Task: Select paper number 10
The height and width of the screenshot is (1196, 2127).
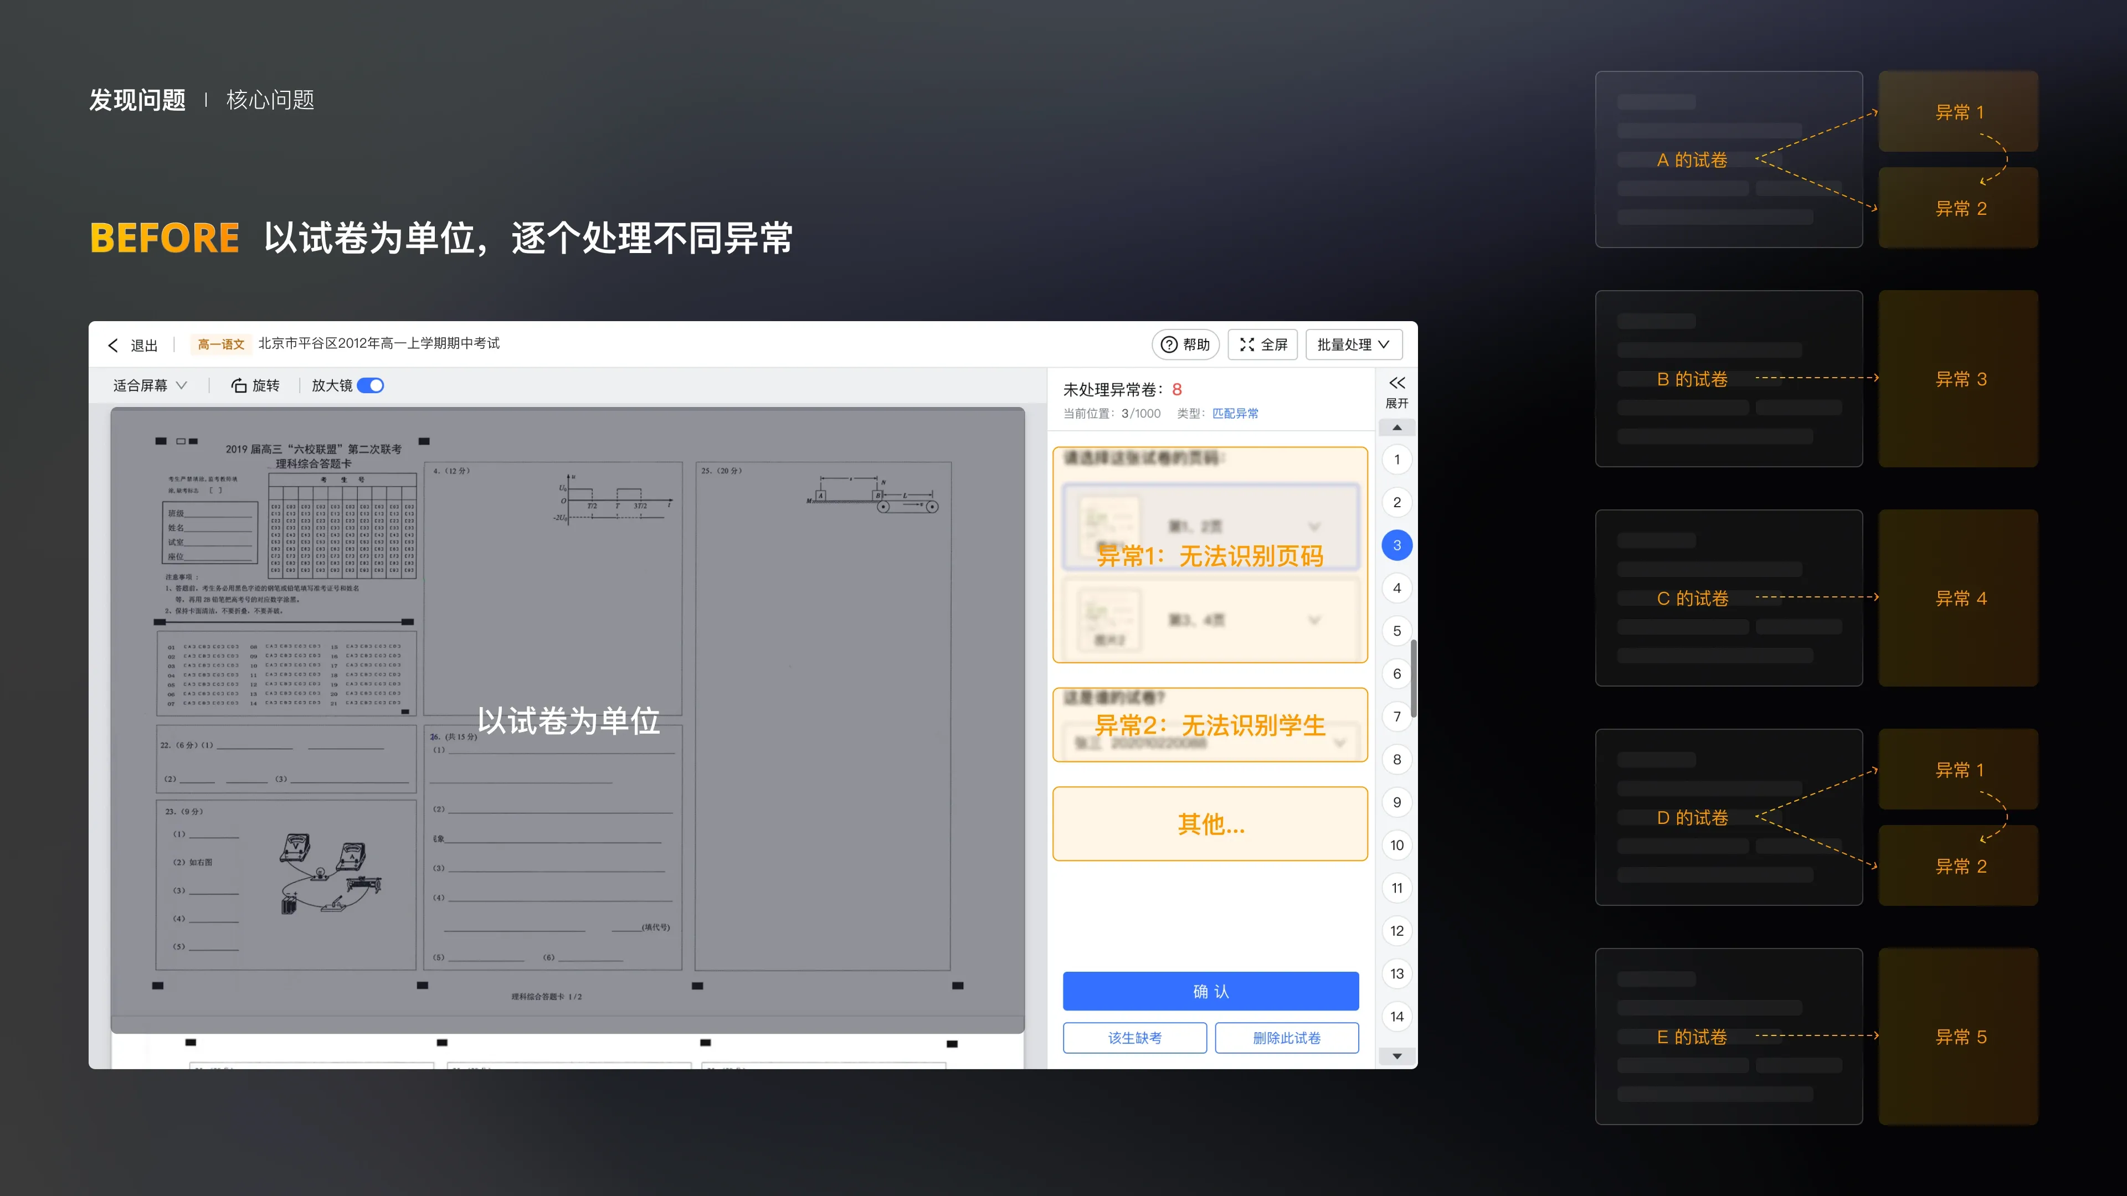Action: click(1397, 845)
